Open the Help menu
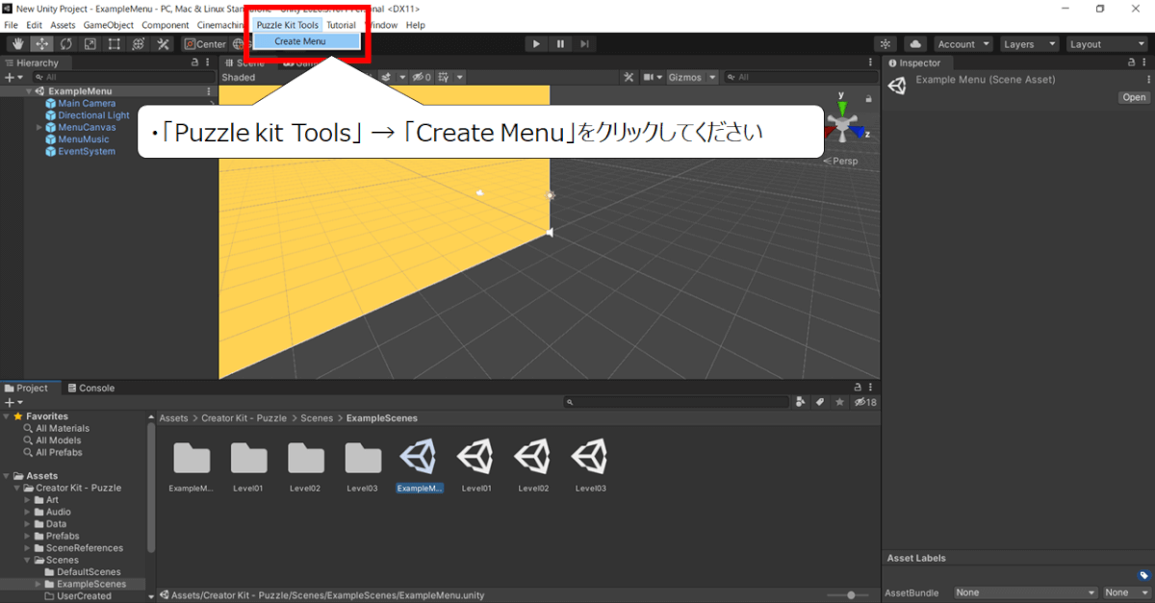The width and height of the screenshot is (1155, 603). 416,25
